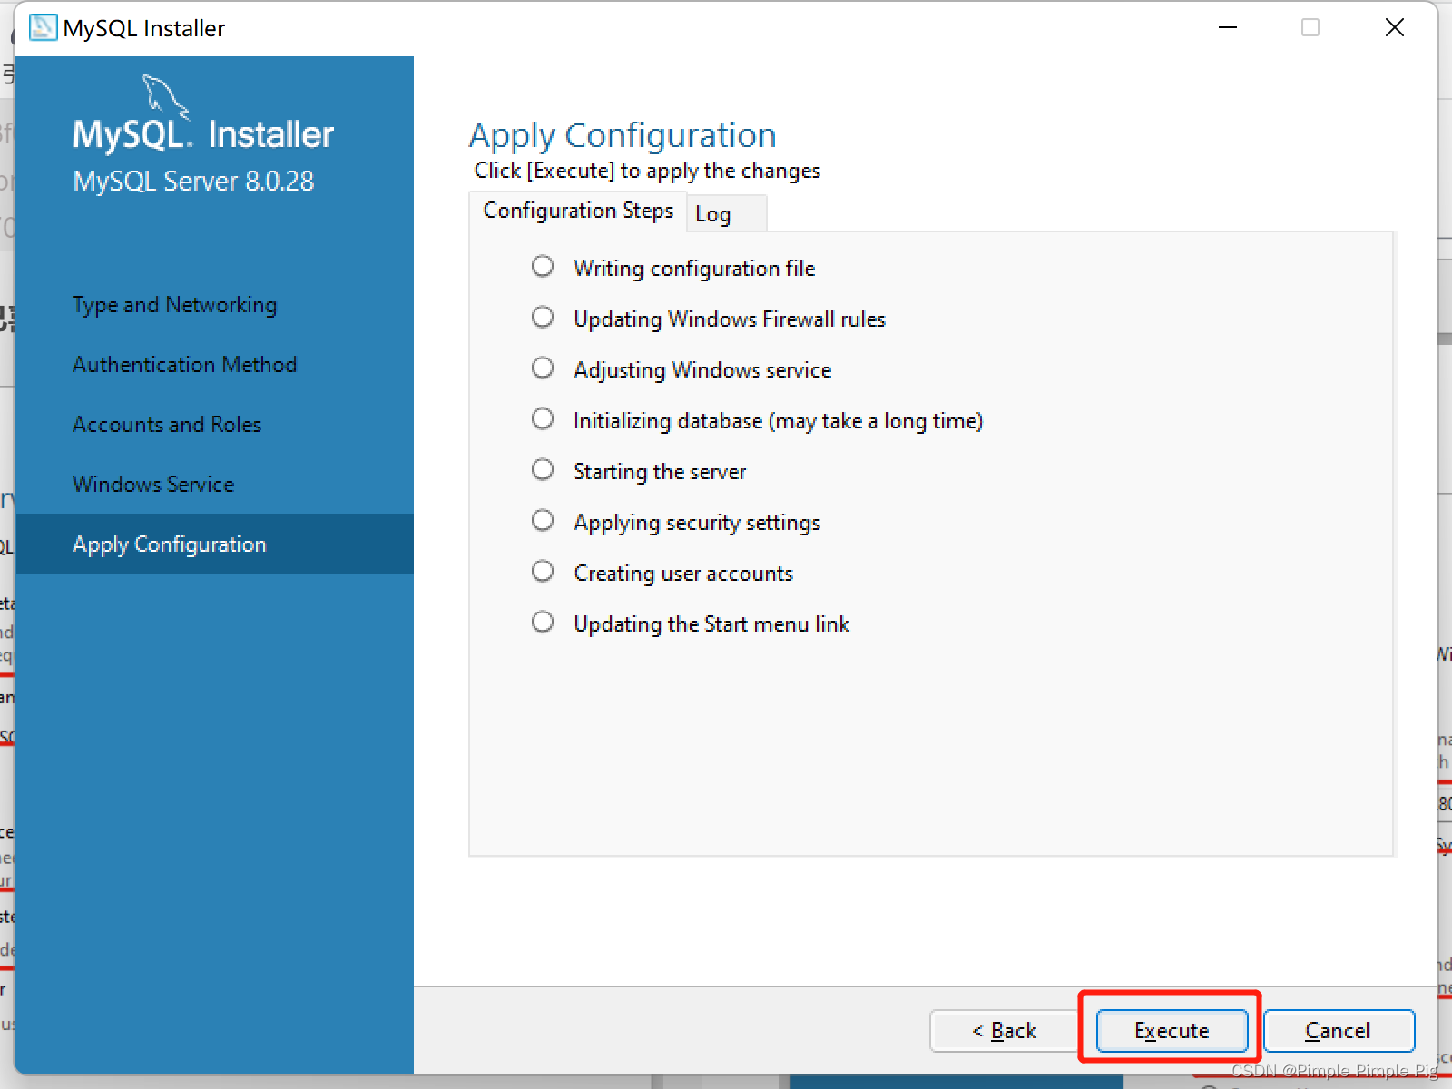The height and width of the screenshot is (1089, 1452).
Task: Click the Initializing database status circle
Action: point(543,418)
